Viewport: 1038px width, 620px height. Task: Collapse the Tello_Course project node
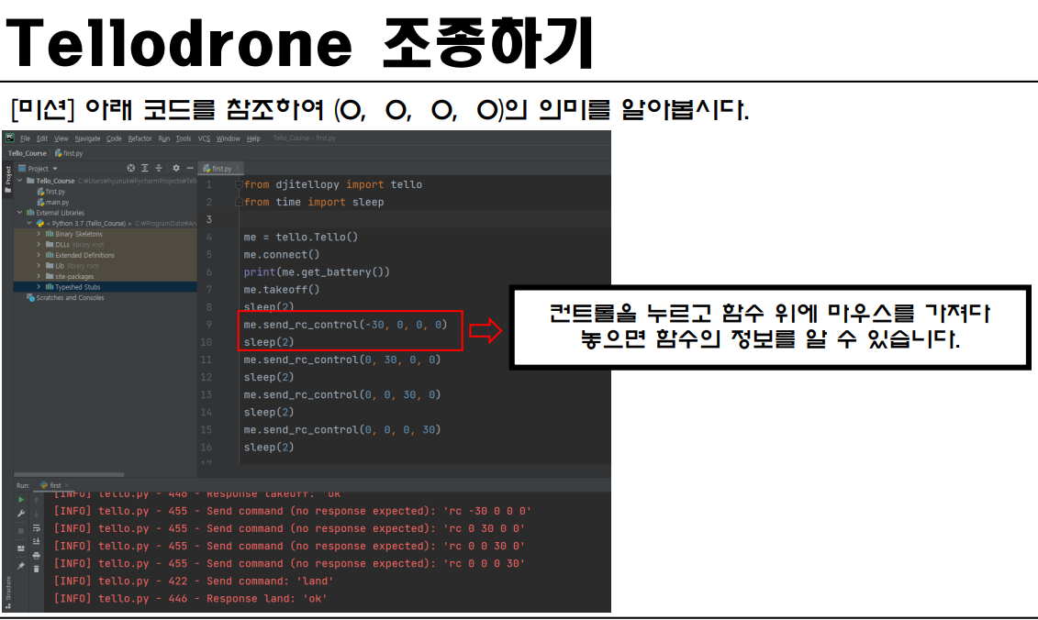(x=20, y=180)
